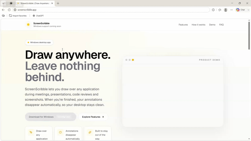251x141 pixels.
Task: Click the page vertical scrollbar thumb
Action: (x=249, y=36)
